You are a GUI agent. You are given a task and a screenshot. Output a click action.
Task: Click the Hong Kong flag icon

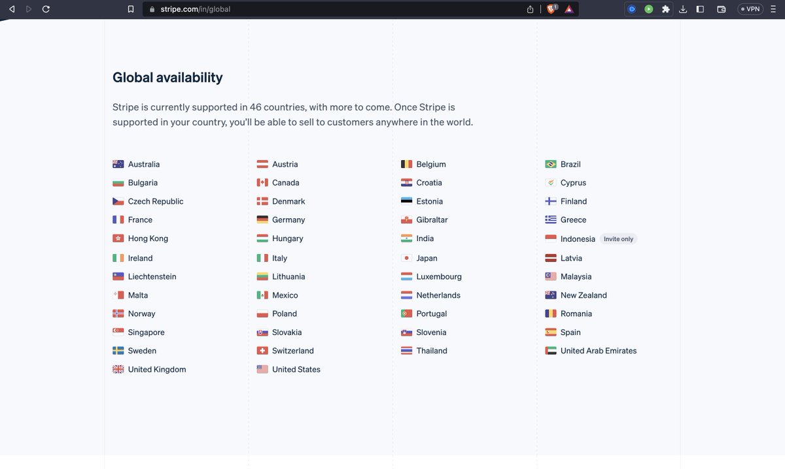pos(118,238)
